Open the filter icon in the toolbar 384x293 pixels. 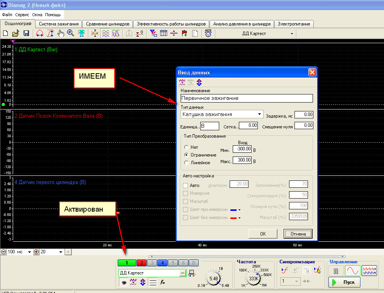coord(153,33)
